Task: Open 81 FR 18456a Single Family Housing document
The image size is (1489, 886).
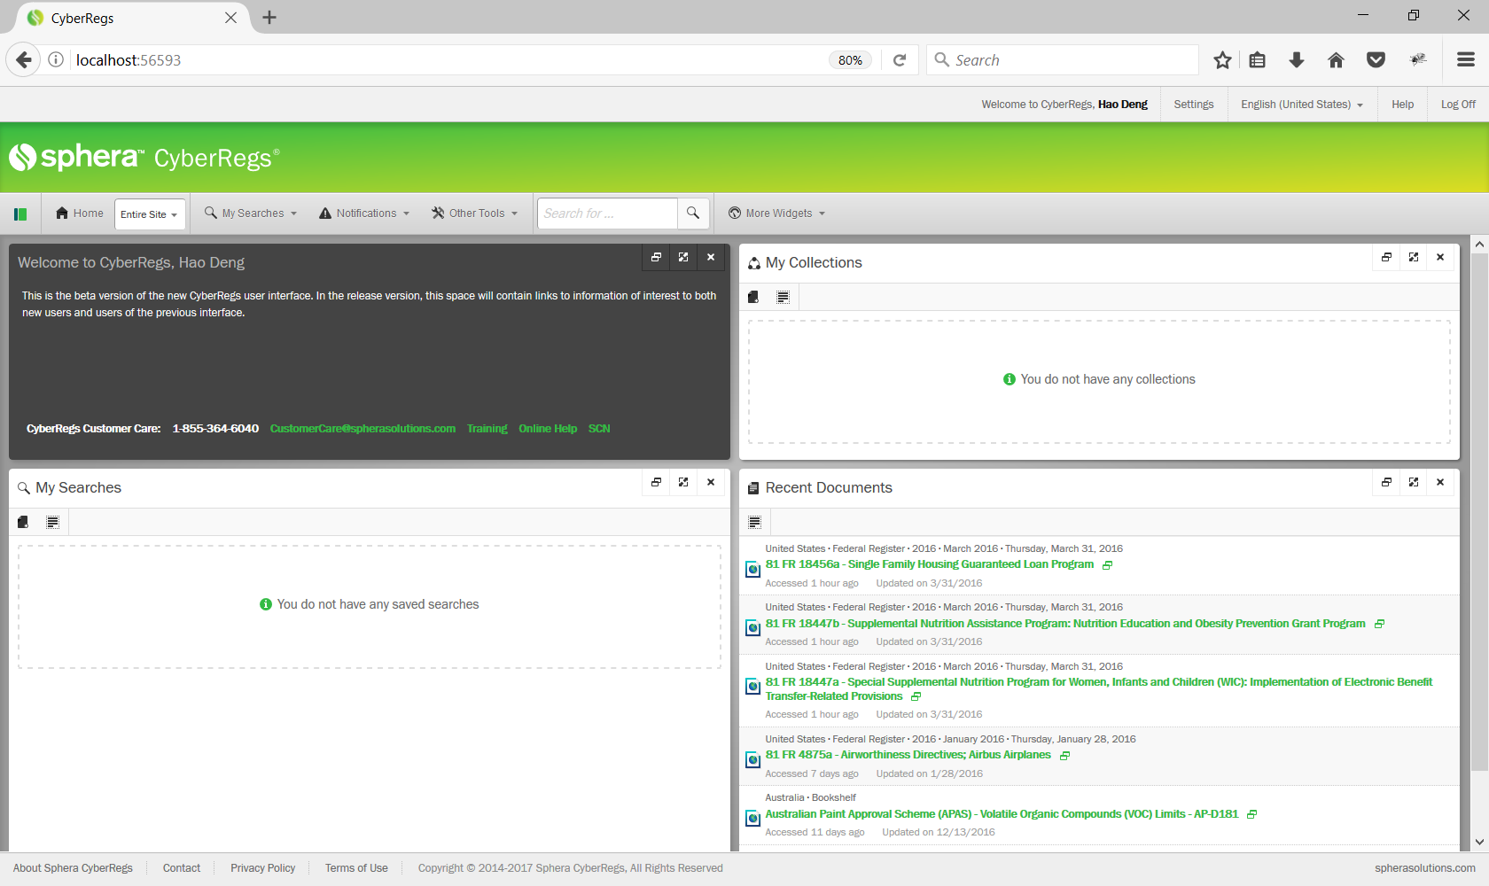Action: click(929, 564)
